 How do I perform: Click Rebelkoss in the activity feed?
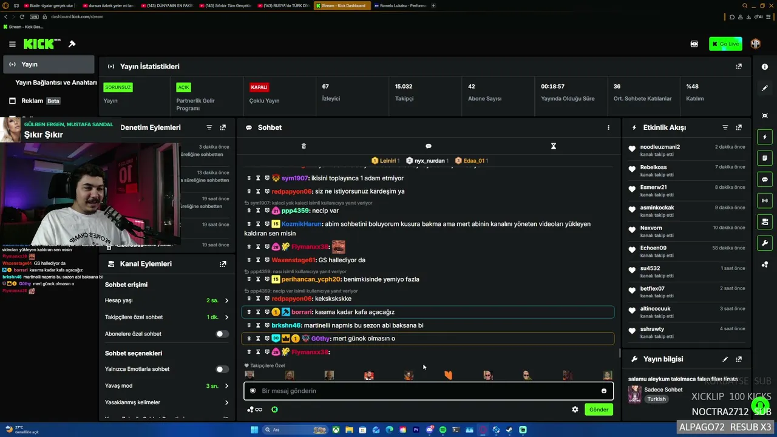(x=653, y=168)
